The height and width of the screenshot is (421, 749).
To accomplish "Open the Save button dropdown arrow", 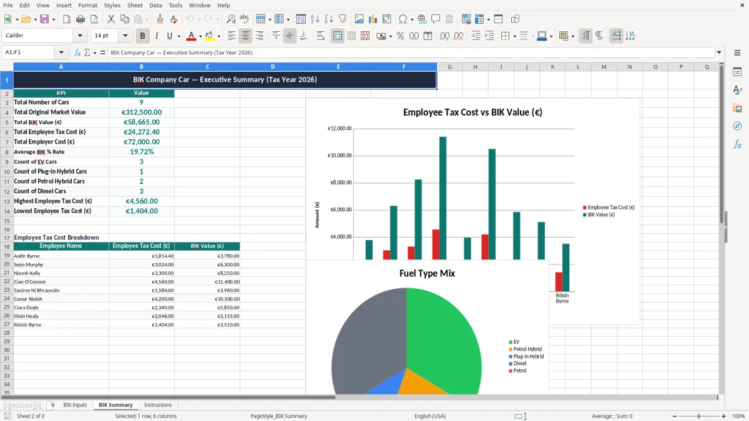I will (x=53, y=19).
